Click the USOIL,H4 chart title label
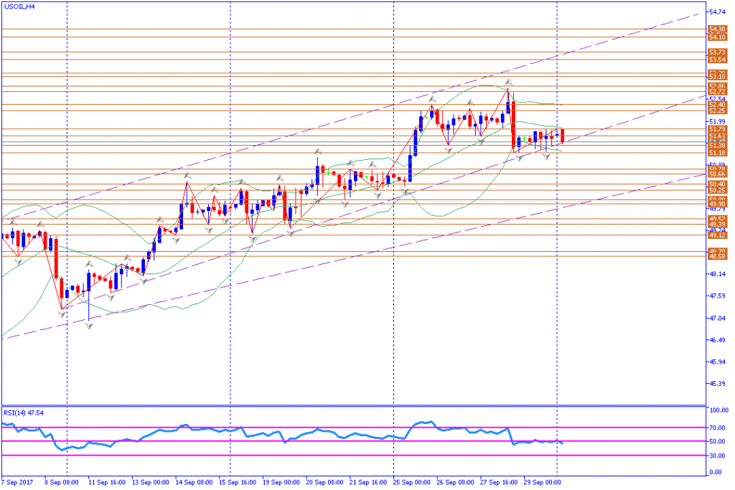The width and height of the screenshot is (735, 490). (x=19, y=6)
